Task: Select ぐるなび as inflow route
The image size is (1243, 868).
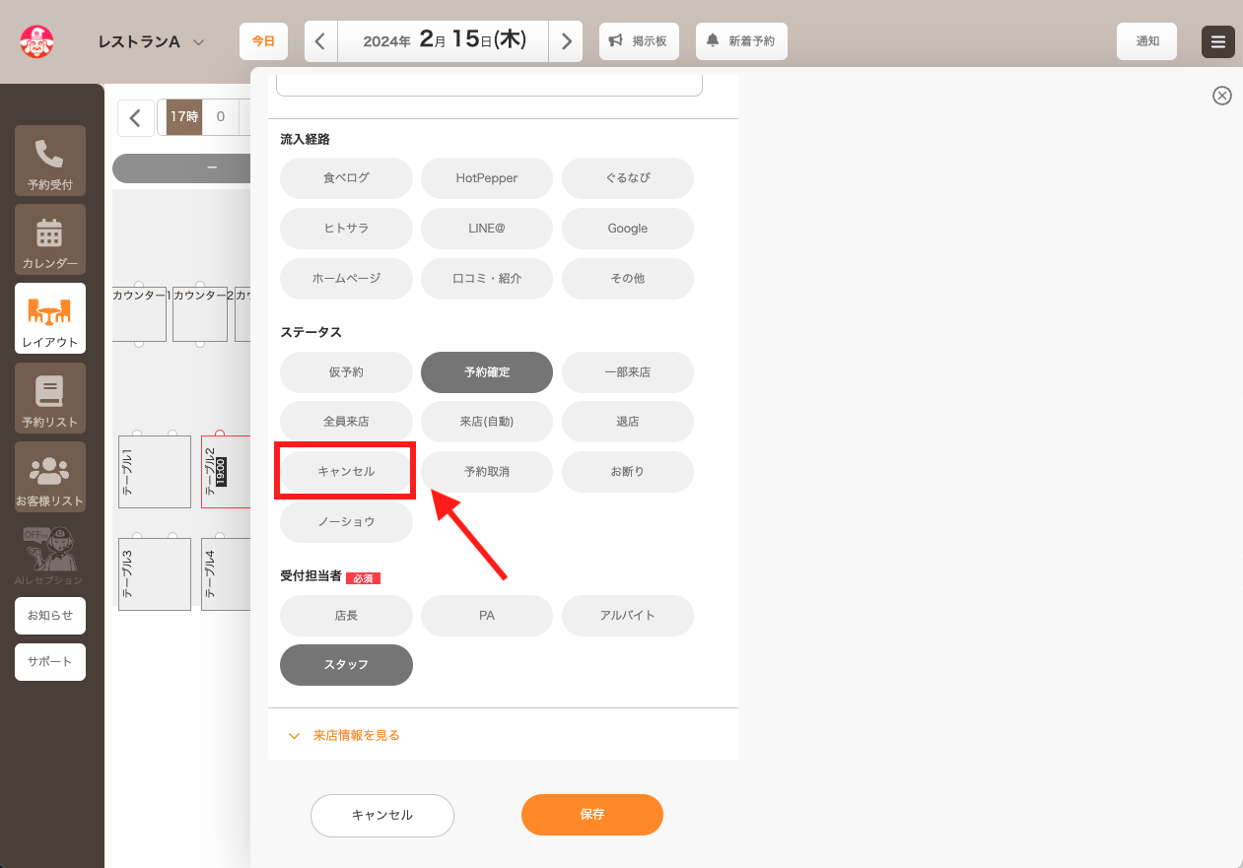Action: pyautogui.click(x=628, y=177)
